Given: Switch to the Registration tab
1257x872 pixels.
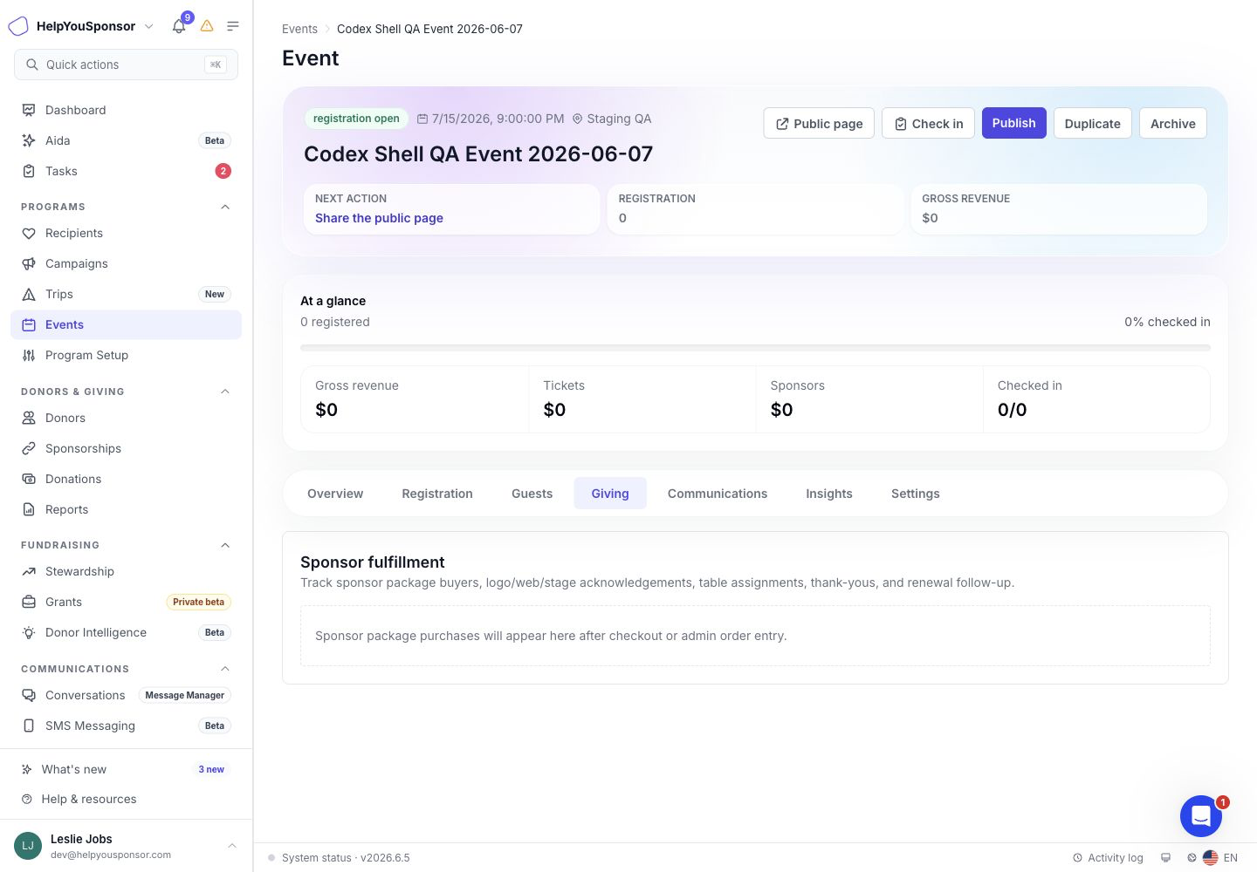Looking at the screenshot, I should coord(437,494).
